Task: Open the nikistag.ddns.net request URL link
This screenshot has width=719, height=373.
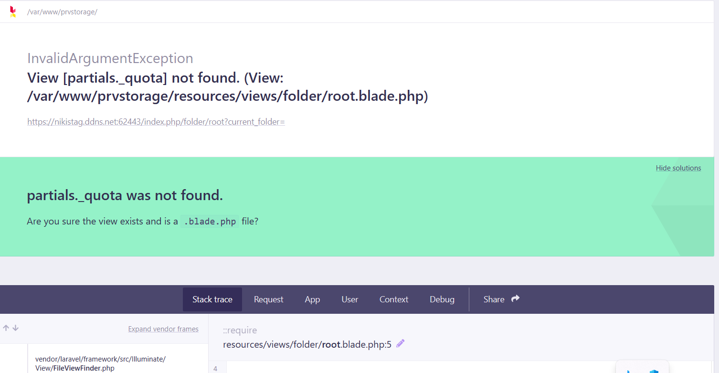Action: 156,122
